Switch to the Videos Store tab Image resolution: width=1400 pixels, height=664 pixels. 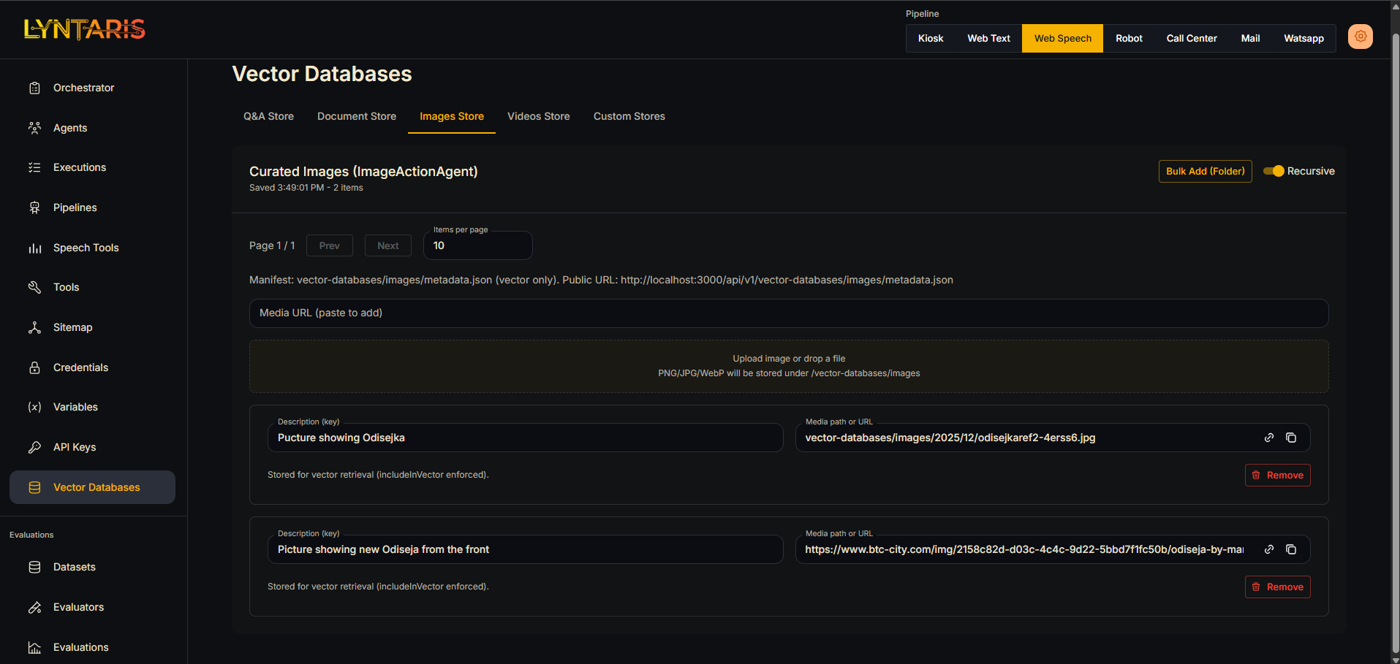pyautogui.click(x=538, y=116)
